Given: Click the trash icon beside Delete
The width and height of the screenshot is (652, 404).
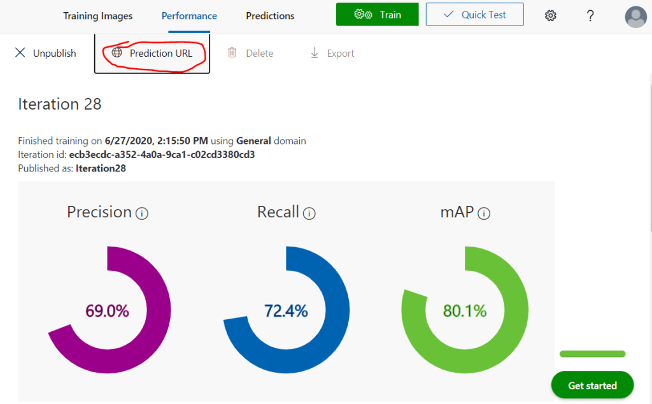Looking at the screenshot, I should tap(232, 53).
